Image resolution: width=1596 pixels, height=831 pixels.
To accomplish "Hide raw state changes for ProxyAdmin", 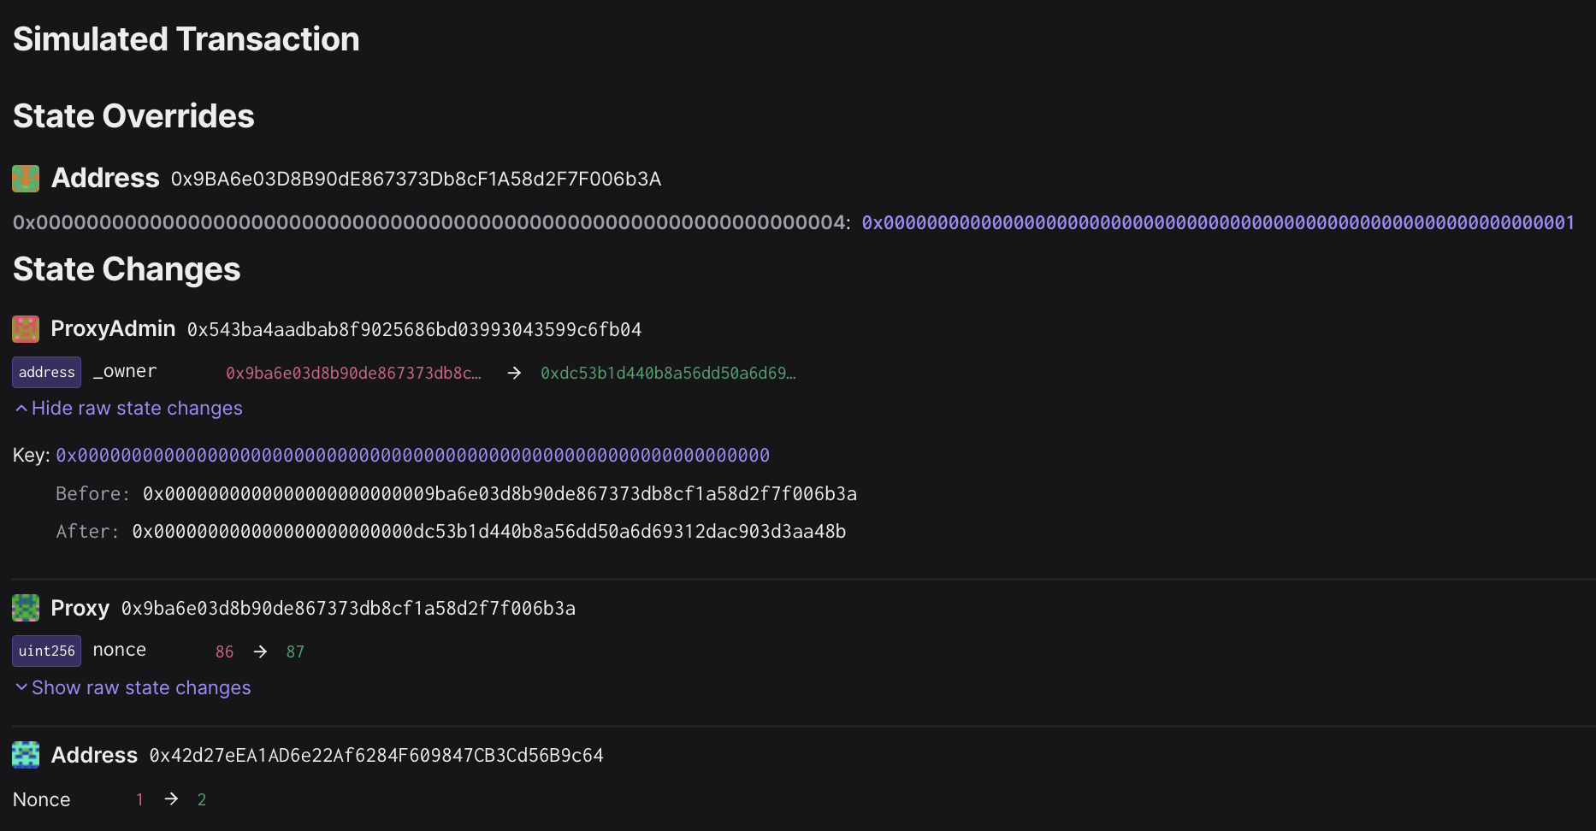I will click(x=137, y=409).
